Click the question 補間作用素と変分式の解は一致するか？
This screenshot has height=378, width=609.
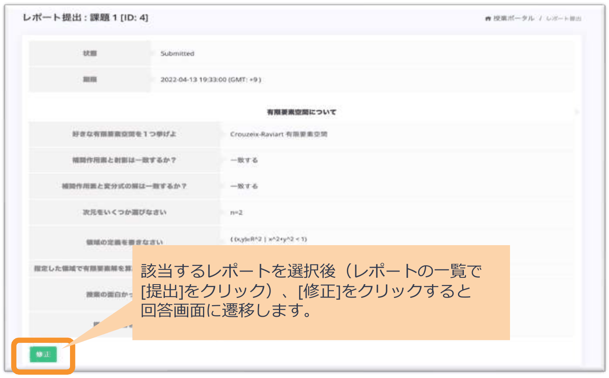pyautogui.click(x=124, y=186)
